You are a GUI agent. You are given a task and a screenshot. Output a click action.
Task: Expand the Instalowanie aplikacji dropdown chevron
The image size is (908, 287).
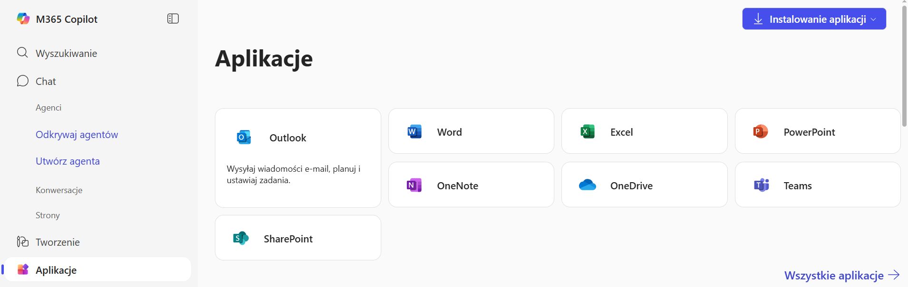(x=873, y=19)
